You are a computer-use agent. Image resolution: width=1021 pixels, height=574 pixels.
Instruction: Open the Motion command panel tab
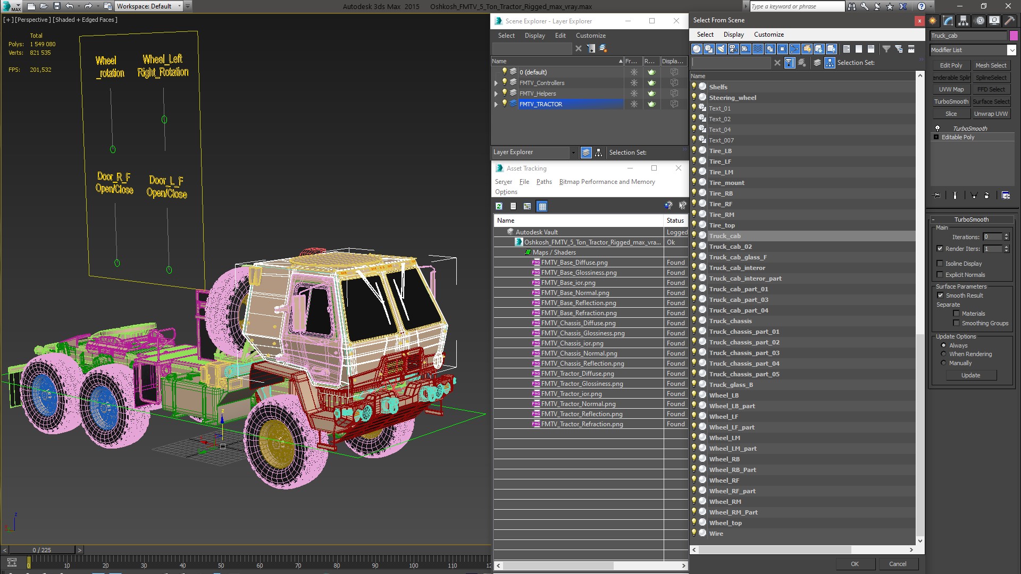979,21
